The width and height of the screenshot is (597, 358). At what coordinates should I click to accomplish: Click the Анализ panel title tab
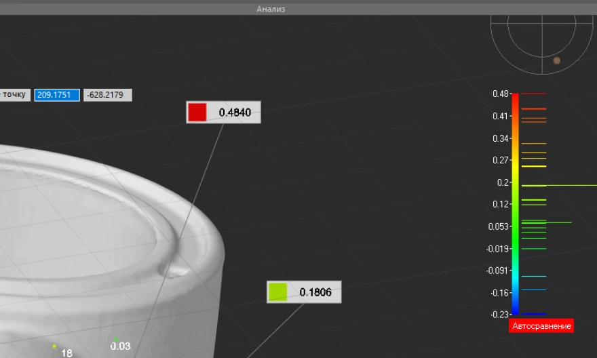271,9
